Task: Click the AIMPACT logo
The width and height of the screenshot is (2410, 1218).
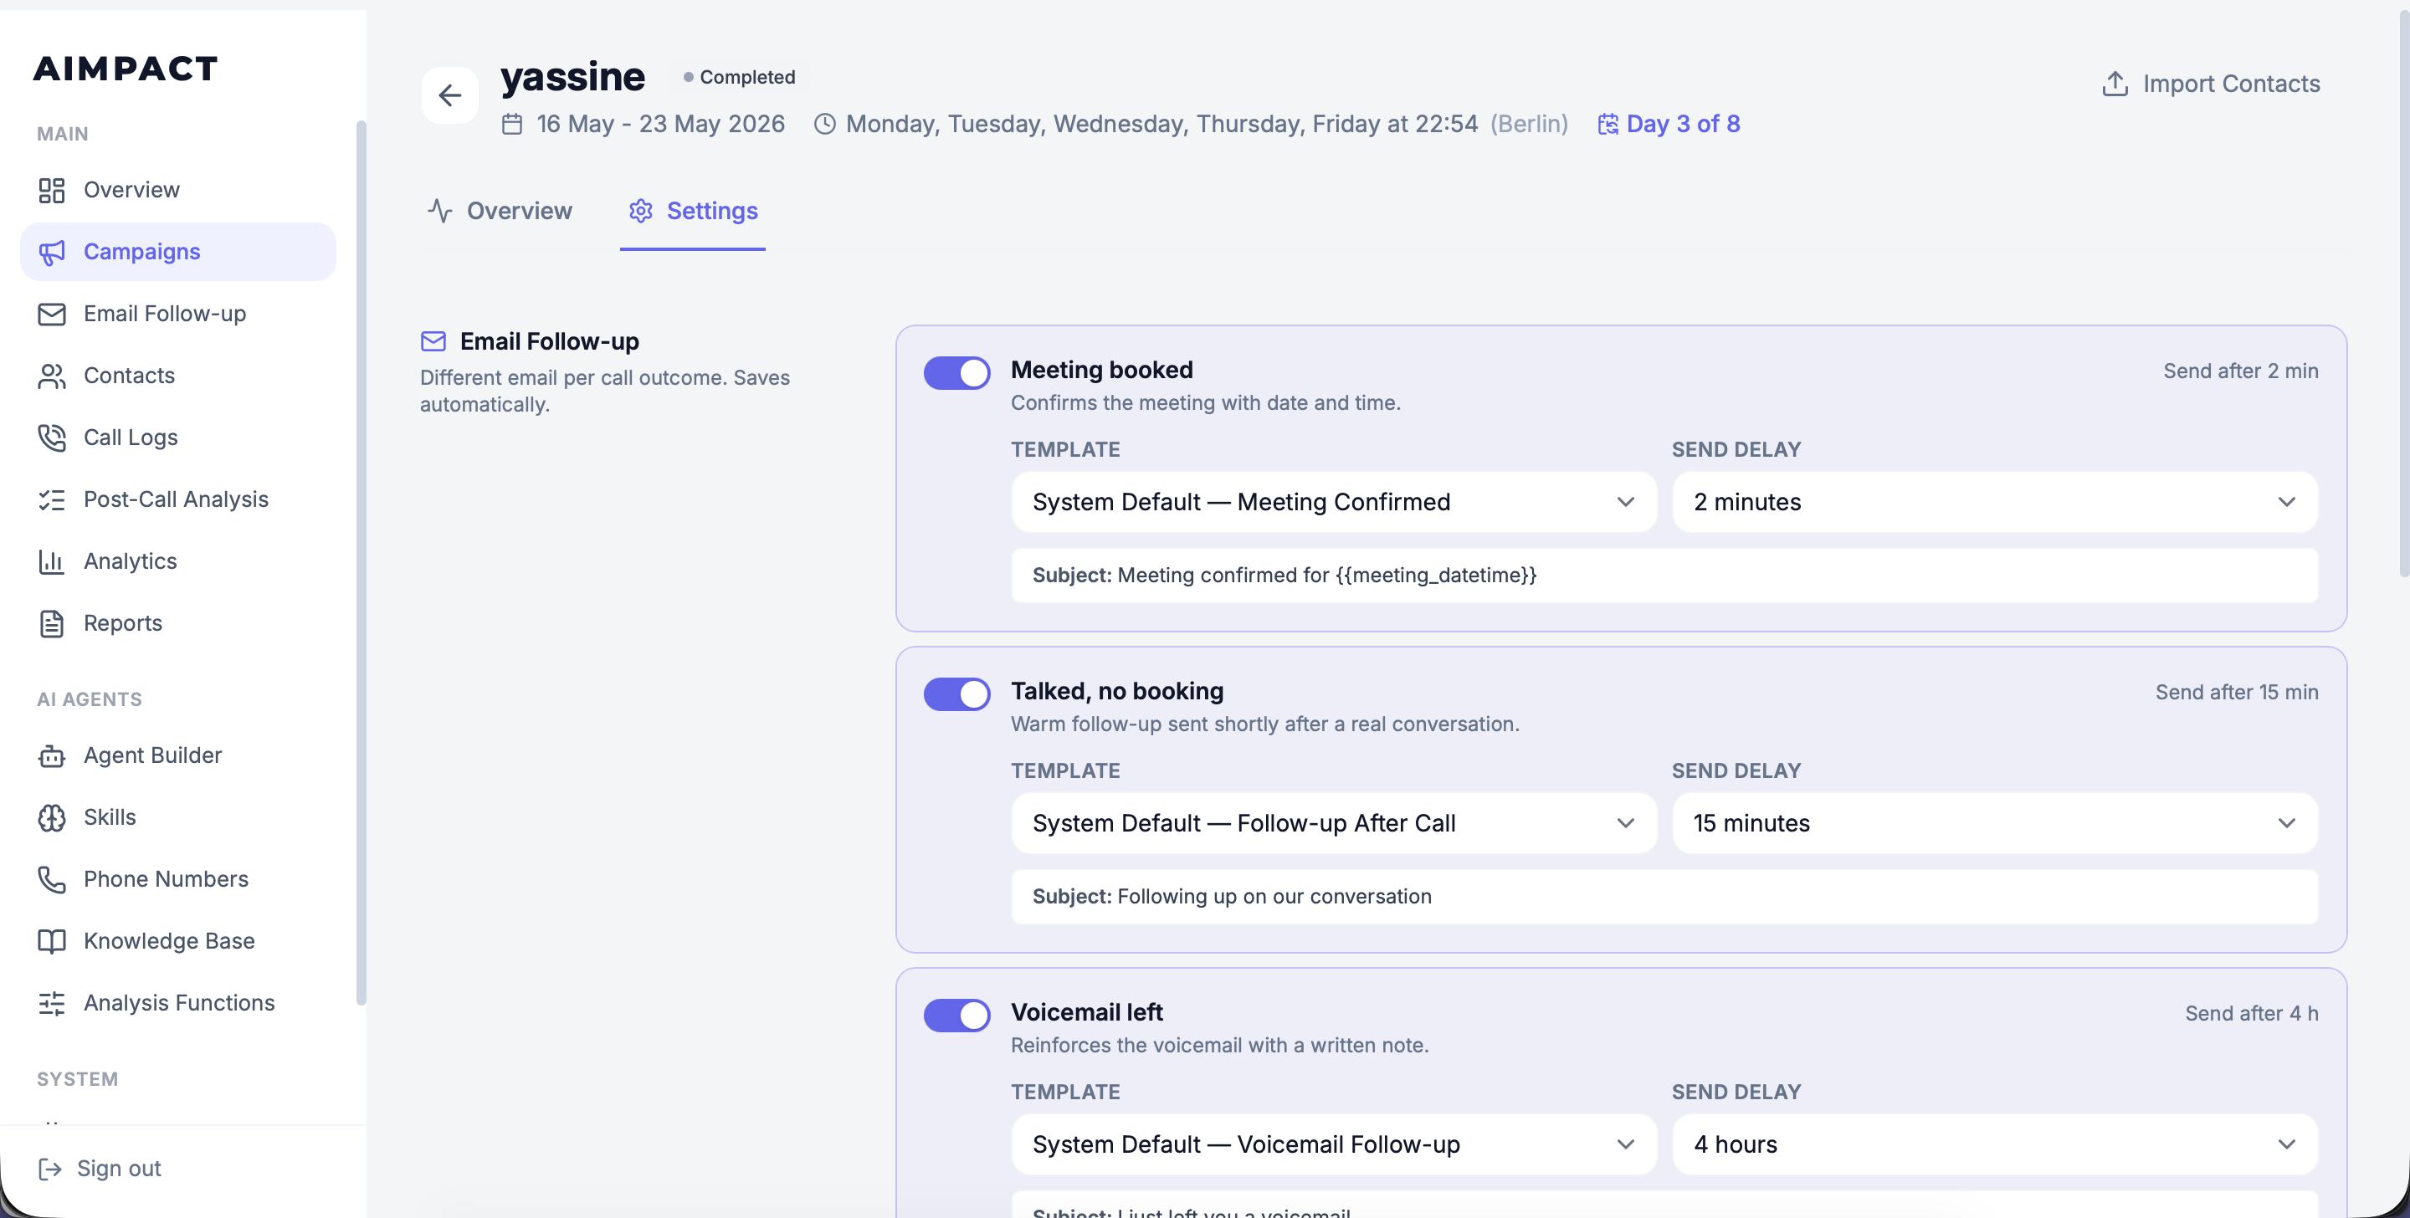Action: click(x=126, y=69)
